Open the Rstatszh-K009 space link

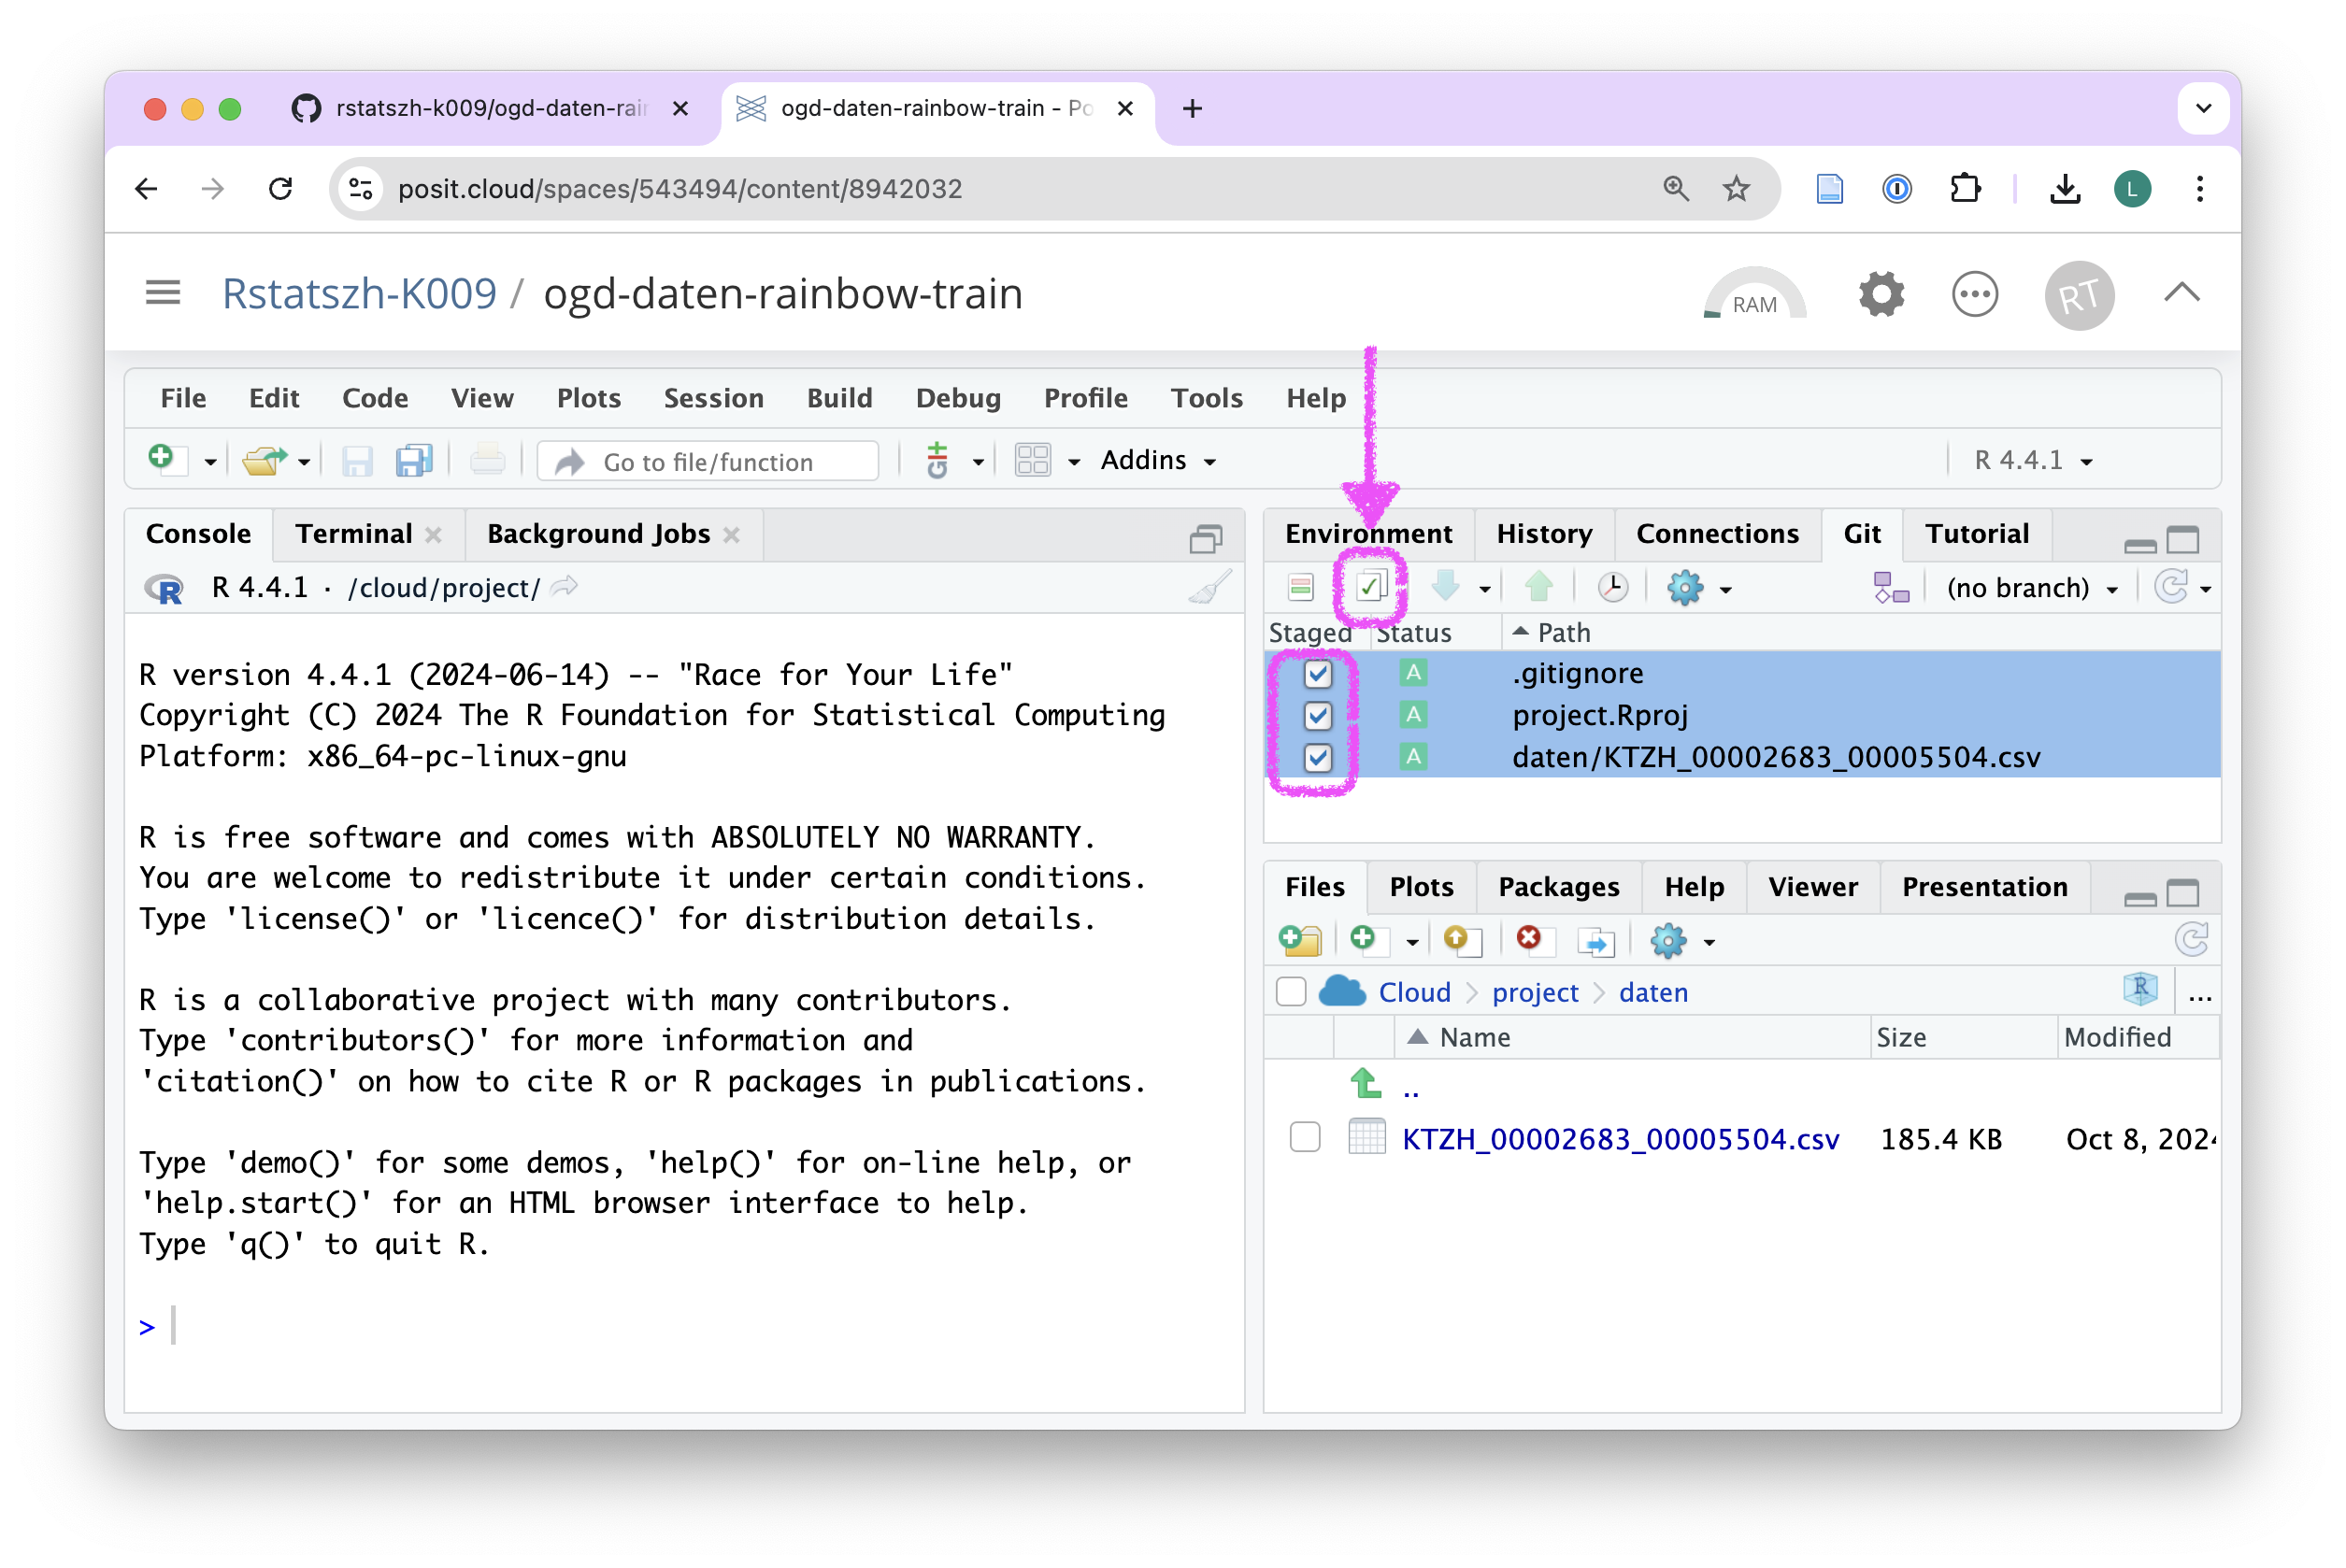click(x=359, y=294)
